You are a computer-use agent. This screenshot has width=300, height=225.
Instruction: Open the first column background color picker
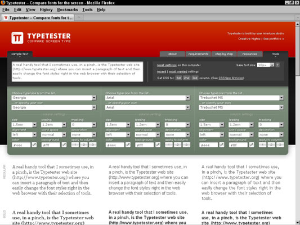[x=64, y=145]
